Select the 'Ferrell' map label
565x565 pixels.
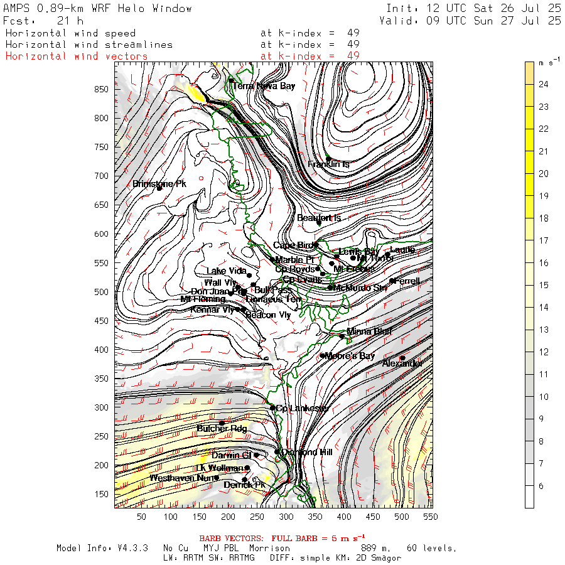(408, 281)
